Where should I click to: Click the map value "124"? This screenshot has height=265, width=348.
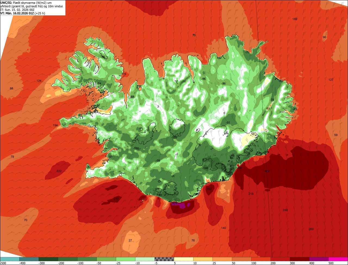tap(39, 81)
